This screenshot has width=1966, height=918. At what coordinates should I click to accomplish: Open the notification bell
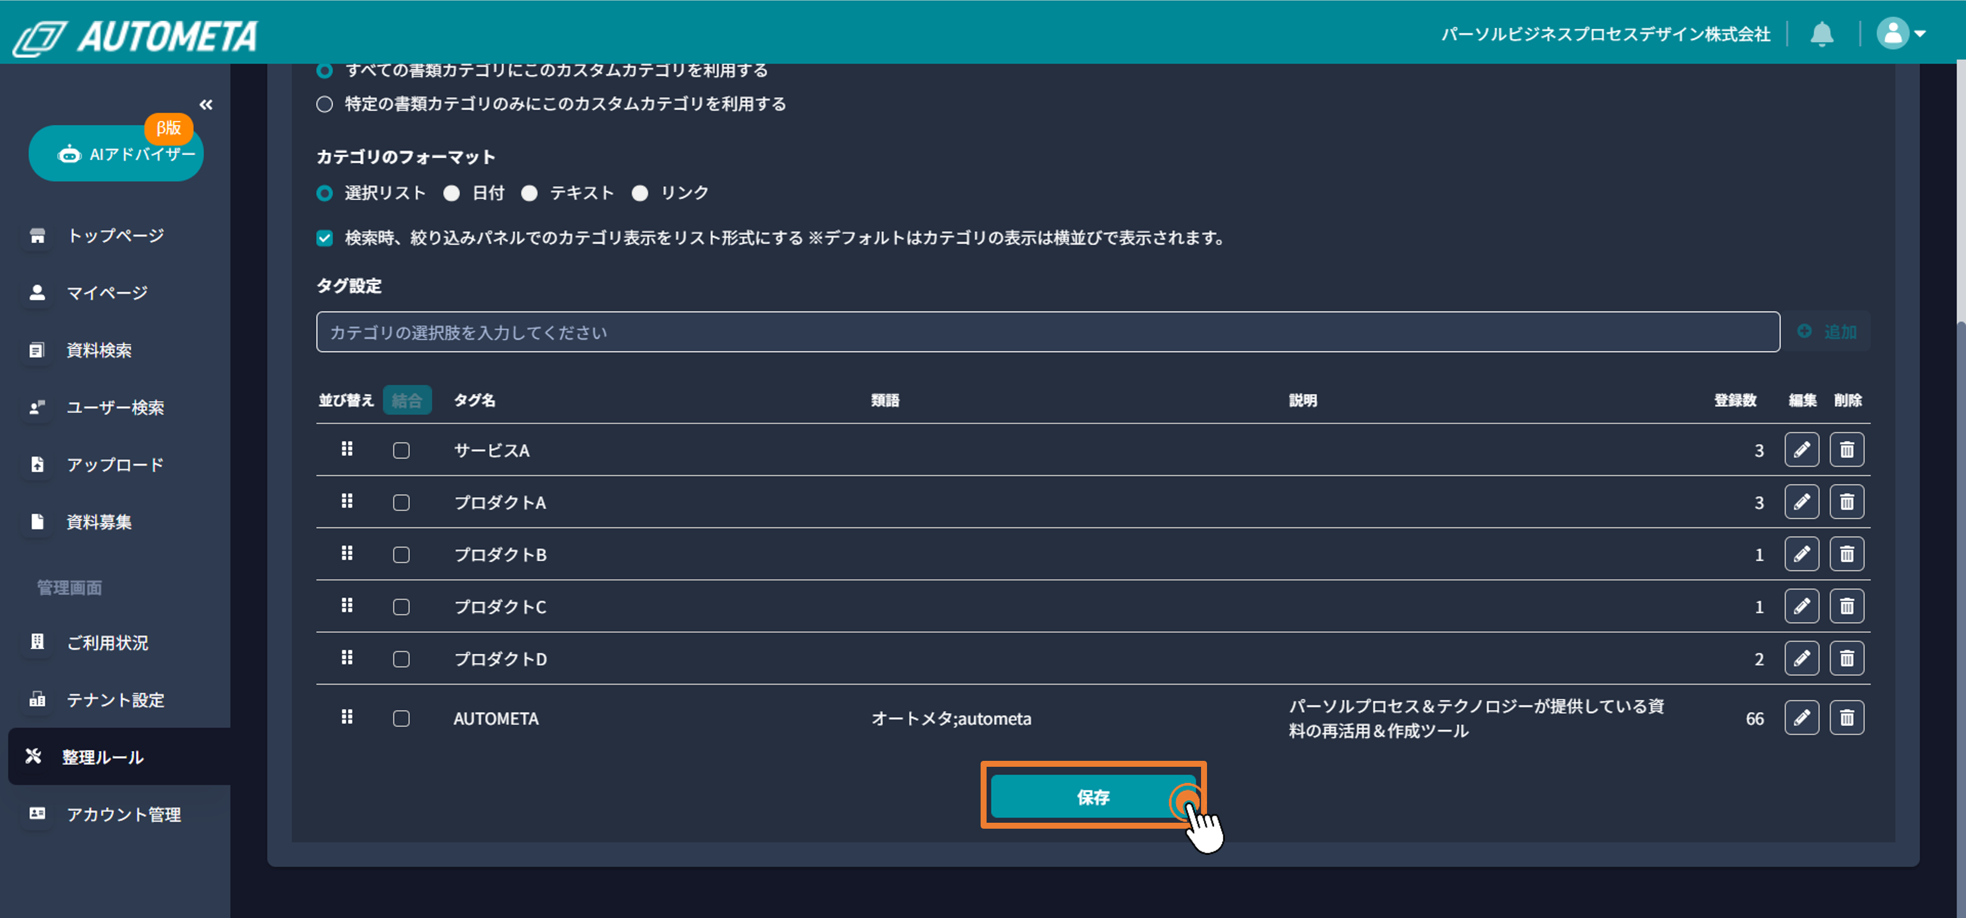(x=1822, y=33)
